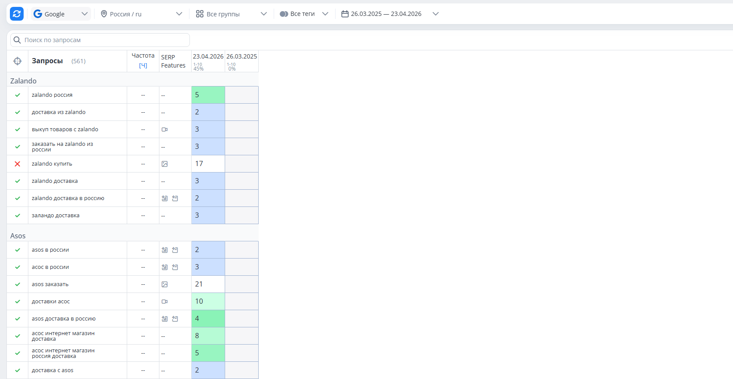The width and height of the screenshot is (733, 379).
Task: Click the query асос интернет магазин россия доставка
Action: pos(63,353)
